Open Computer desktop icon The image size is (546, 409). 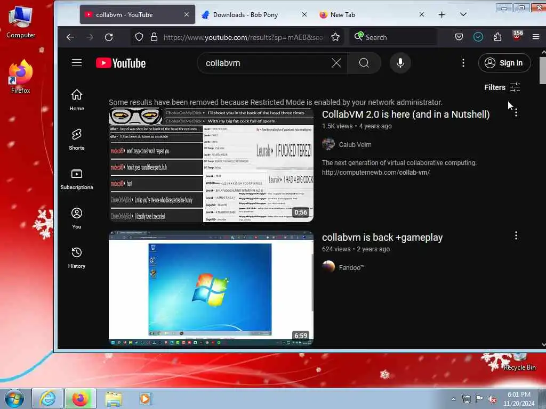21,22
